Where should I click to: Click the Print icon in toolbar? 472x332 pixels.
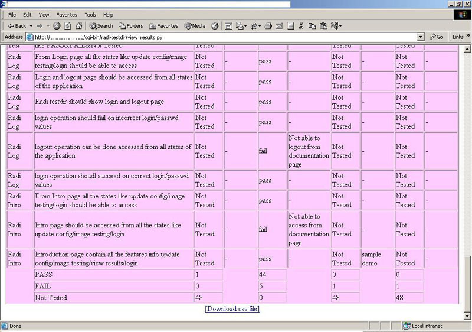pos(268,26)
